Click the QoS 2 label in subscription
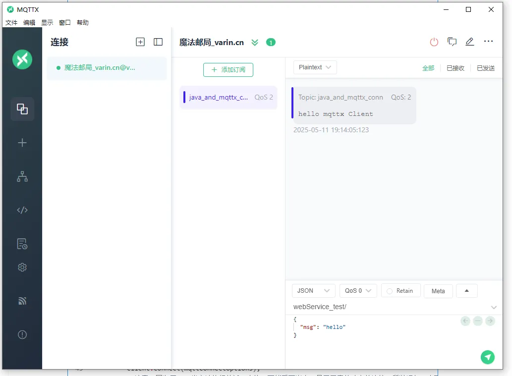The height and width of the screenshot is (376, 512). 264,97
